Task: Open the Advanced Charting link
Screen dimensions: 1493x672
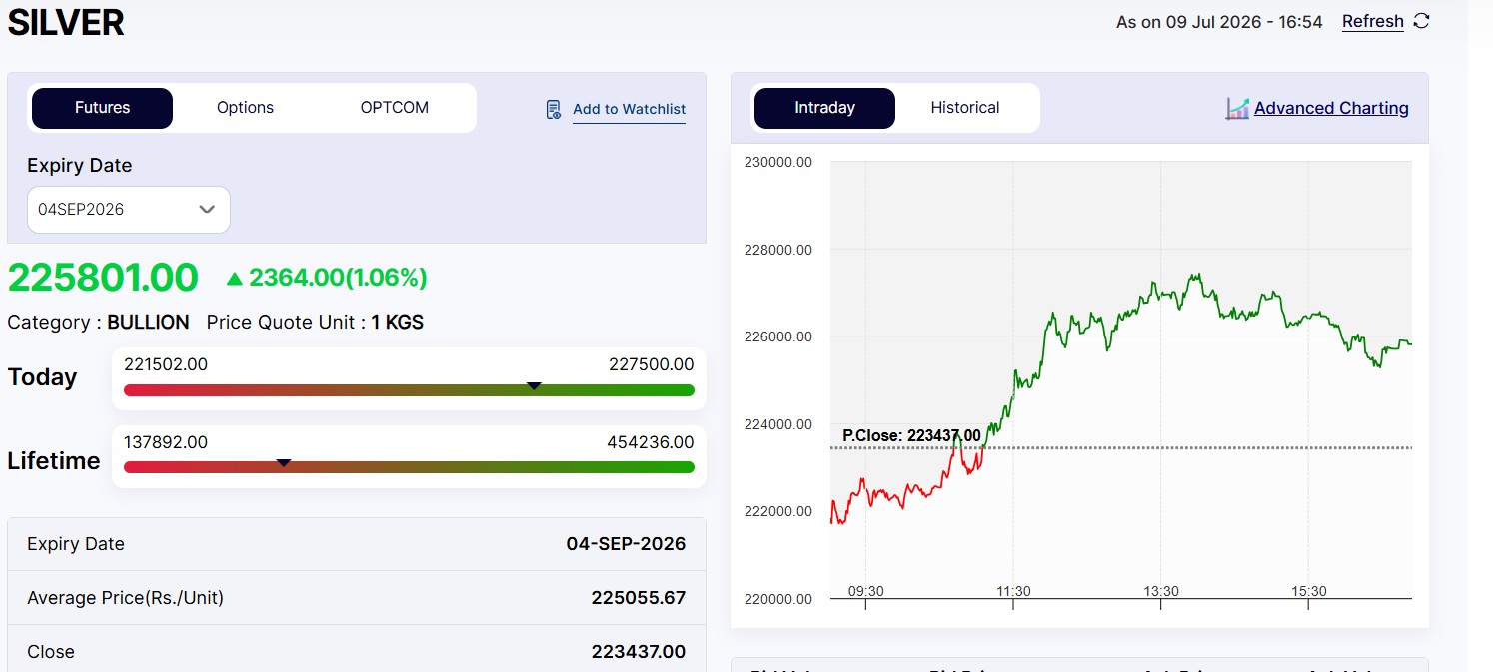Action: (1331, 108)
